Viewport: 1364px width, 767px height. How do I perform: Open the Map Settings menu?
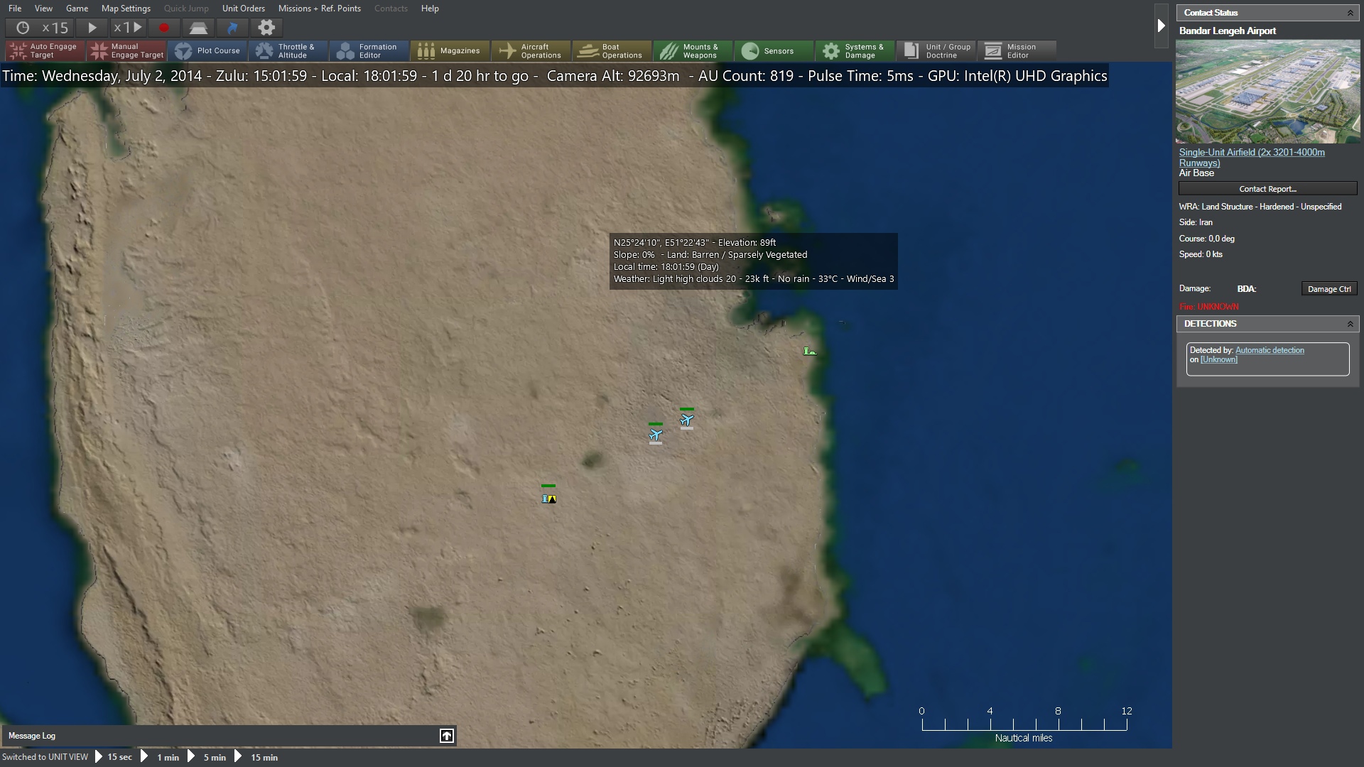click(126, 9)
